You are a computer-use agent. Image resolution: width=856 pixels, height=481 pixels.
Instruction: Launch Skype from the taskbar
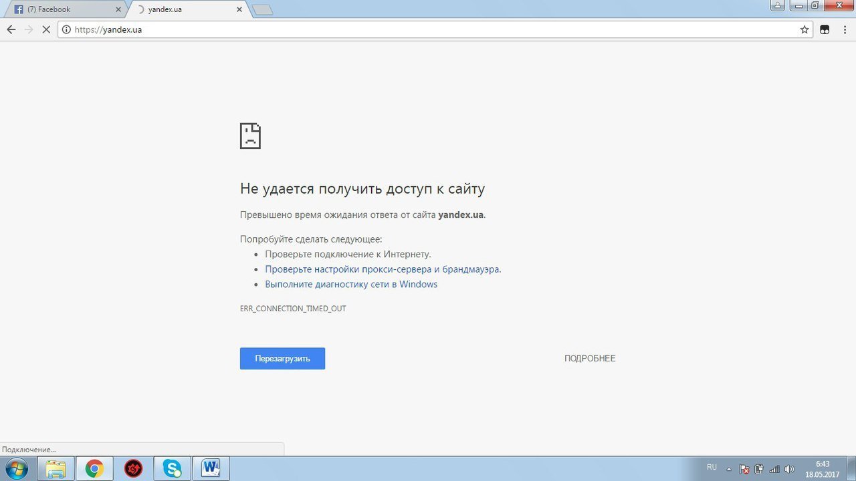(x=172, y=469)
